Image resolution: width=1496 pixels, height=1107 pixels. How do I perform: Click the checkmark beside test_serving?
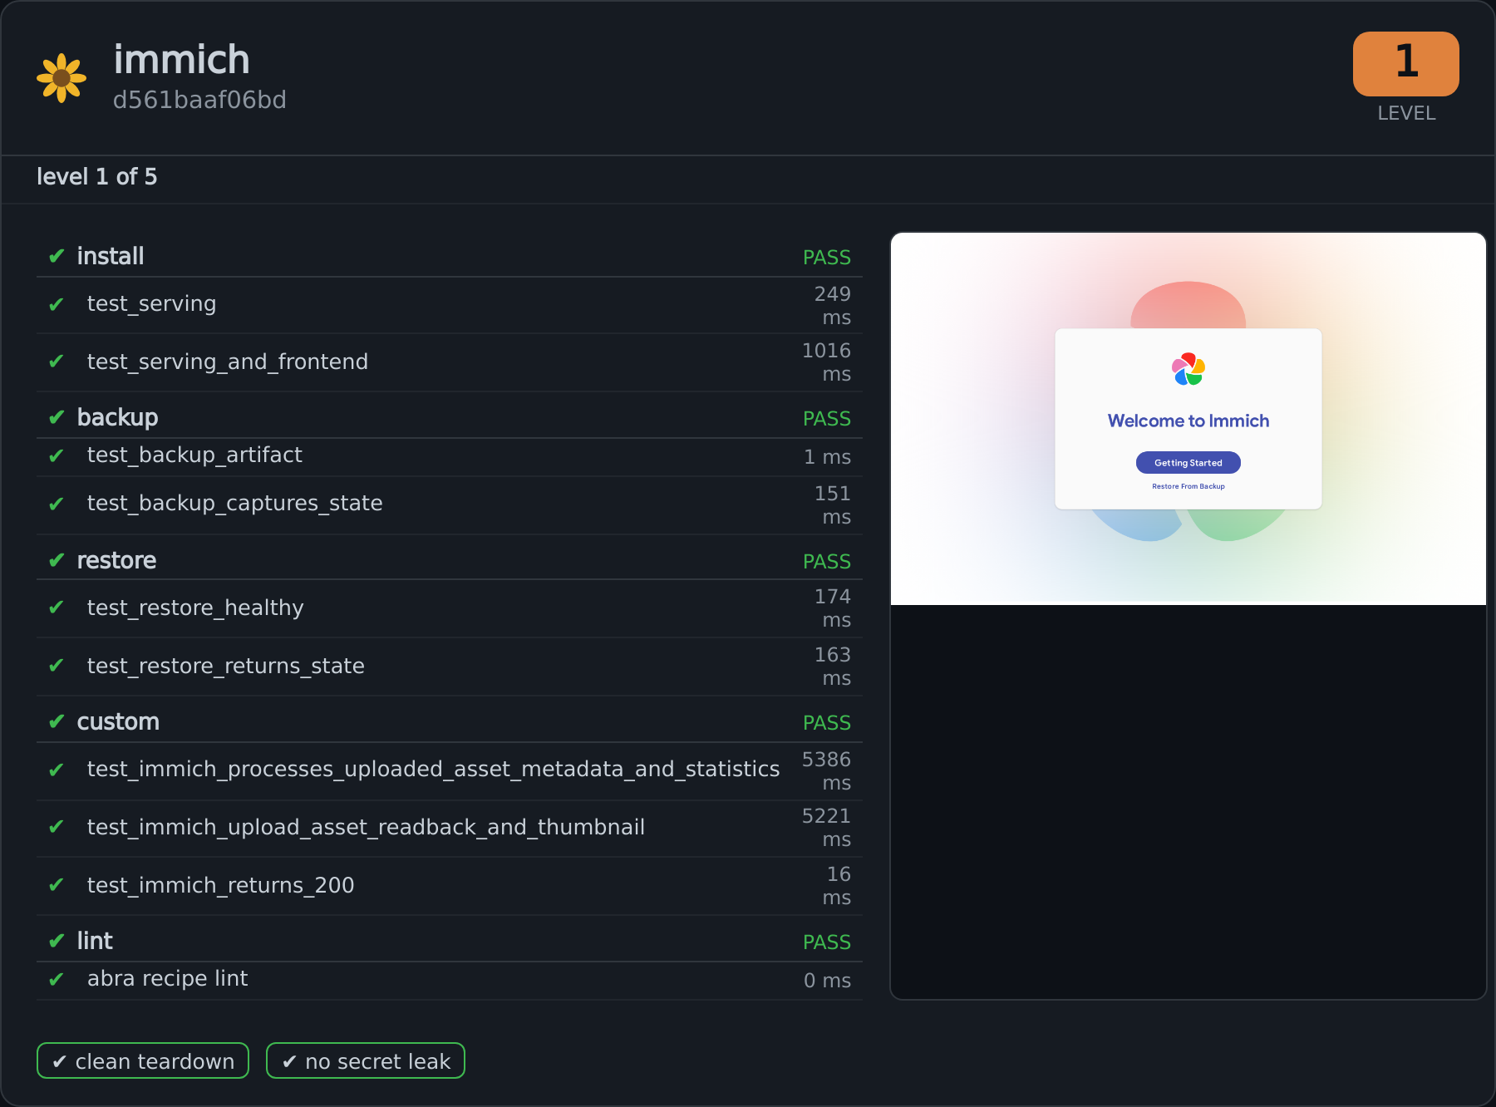tap(57, 305)
